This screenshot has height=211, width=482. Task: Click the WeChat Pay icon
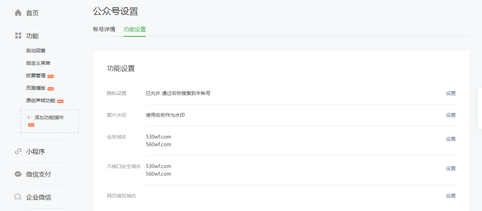tap(18, 174)
